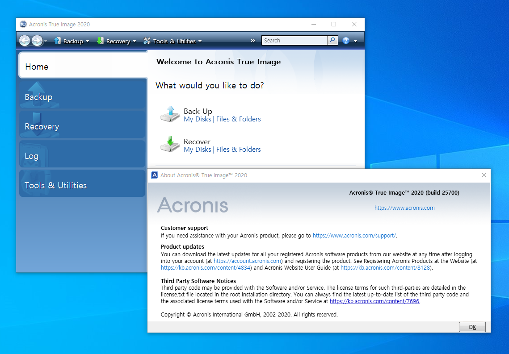This screenshot has height=354, width=509.
Task: Close the Acronis True Image main window
Action: pyautogui.click(x=354, y=24)
